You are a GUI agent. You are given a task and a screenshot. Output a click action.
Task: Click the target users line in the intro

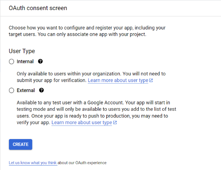(x=78, y=34)
